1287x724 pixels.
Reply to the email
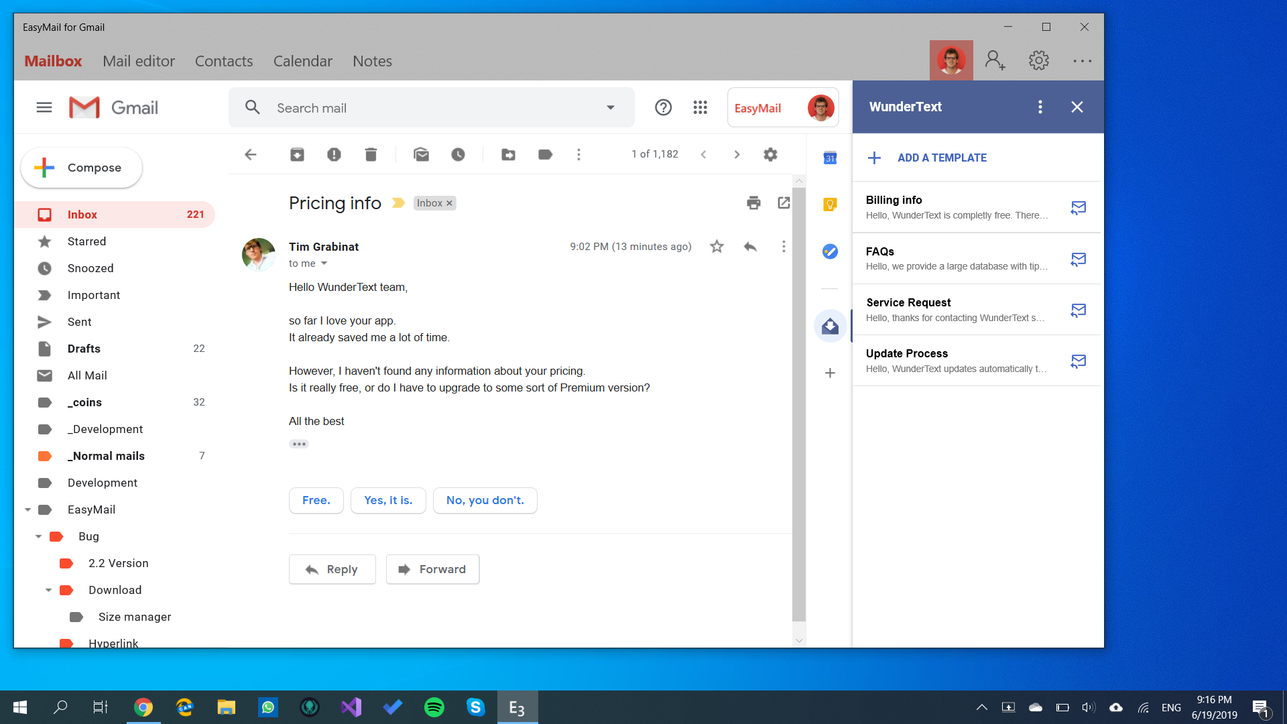coord(332,568)
